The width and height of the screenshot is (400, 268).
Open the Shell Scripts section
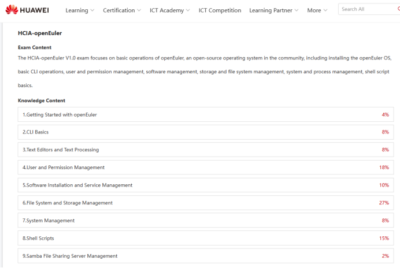[x=205, y=238]
